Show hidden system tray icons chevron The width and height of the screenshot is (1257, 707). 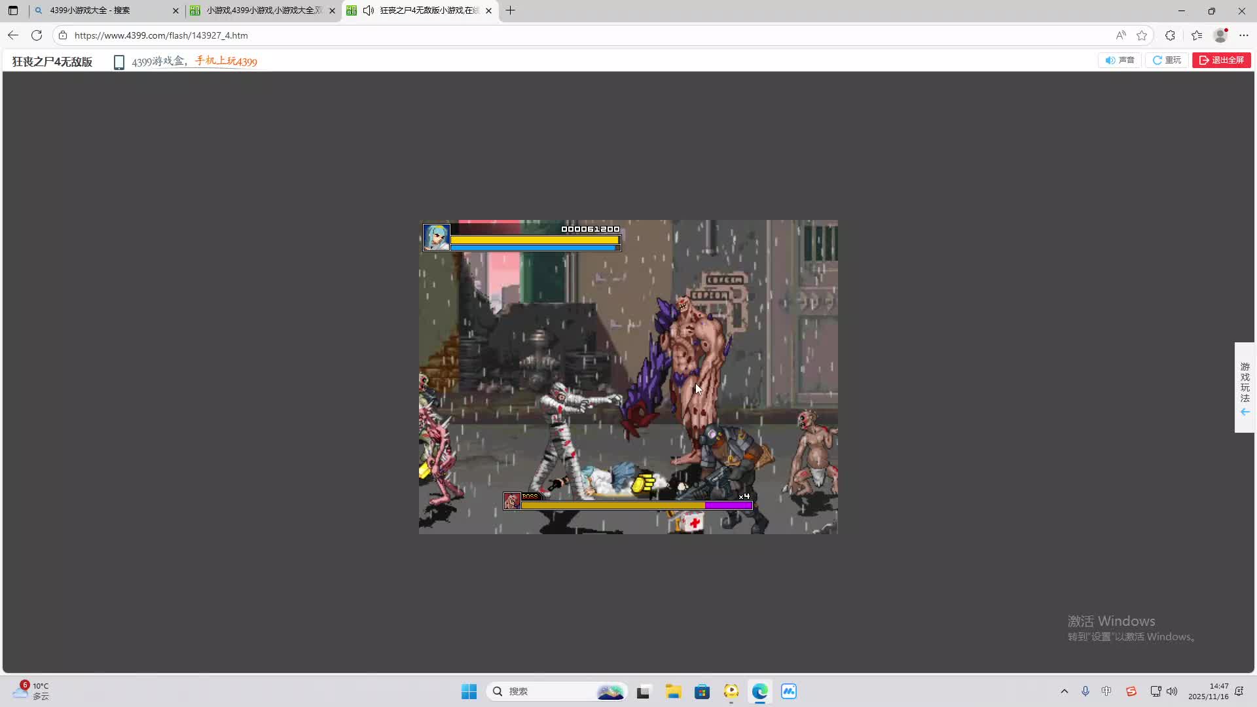coord(1064,691)
